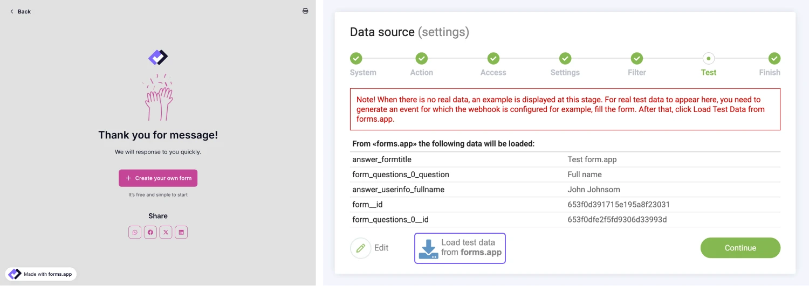Image resolution: width=809 pixels, height=286 pixels.
Task: Jump to the System step
Action: coord(356,59)
